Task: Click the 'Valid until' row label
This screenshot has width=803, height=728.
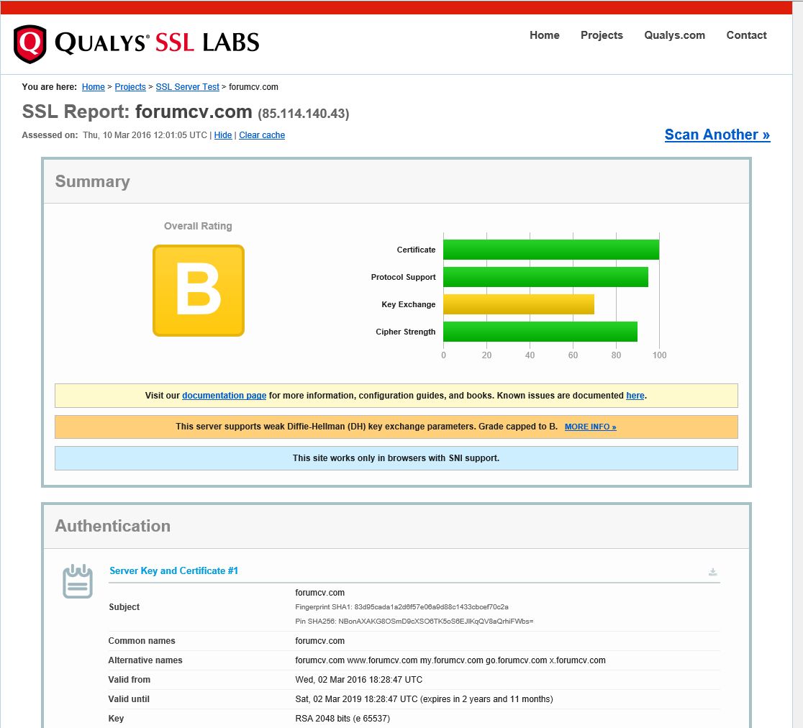Action: [x=129, y=699]
